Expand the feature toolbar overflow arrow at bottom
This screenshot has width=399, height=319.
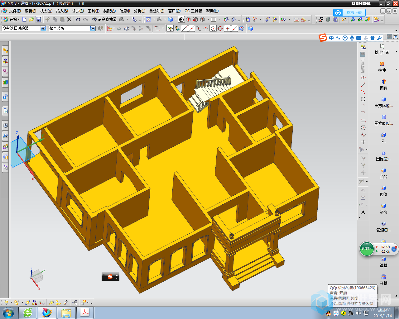397,296
